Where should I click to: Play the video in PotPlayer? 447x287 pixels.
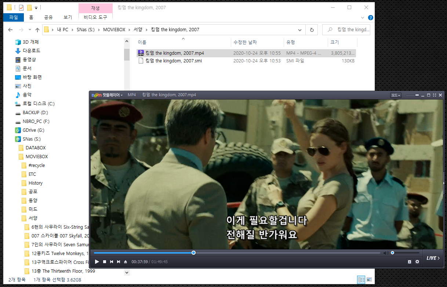[97, 262]
